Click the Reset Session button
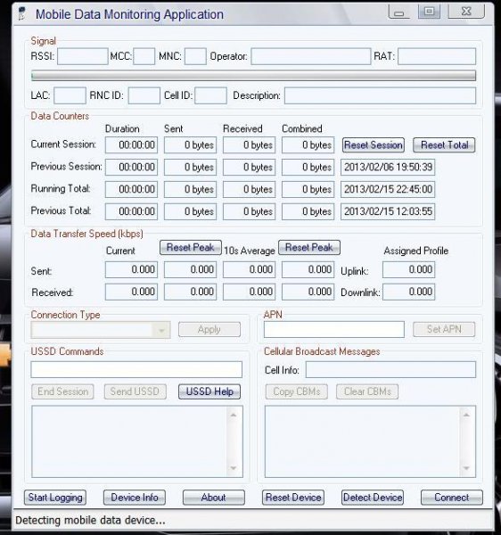This screenshot has width=501, height=535. click(374, 145)
